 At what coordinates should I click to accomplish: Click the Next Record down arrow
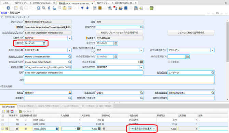tap(87, 8)
